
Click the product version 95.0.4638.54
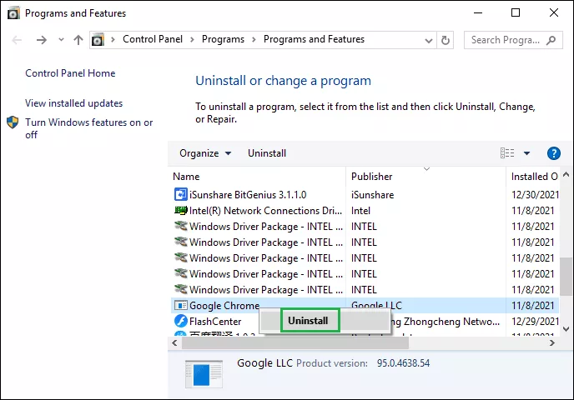click(403, 363)
